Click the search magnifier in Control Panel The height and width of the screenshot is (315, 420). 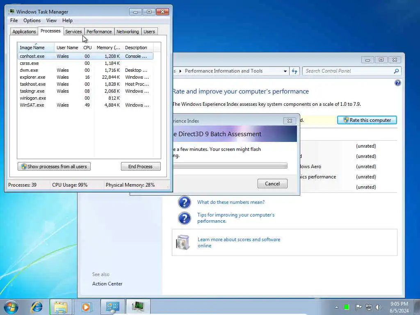(396, 71)
